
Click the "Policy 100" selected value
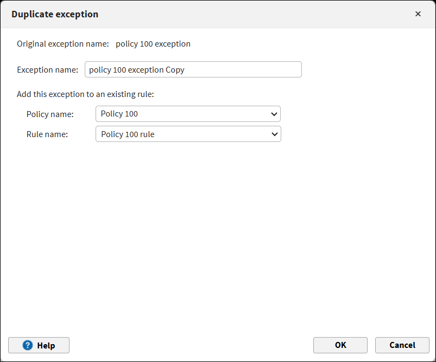point(119,114)
